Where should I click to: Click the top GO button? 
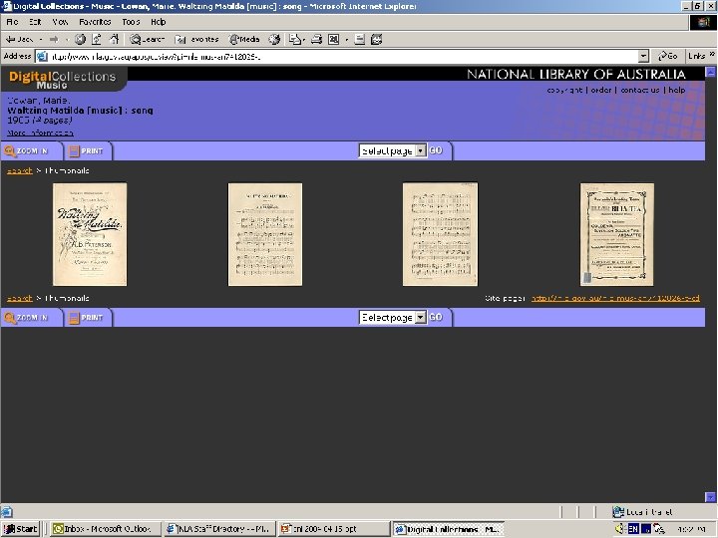[436, 150]
